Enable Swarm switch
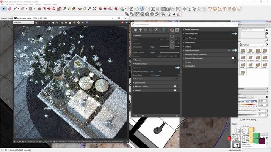This screenshot has width=271, height=152. point(176,90)
